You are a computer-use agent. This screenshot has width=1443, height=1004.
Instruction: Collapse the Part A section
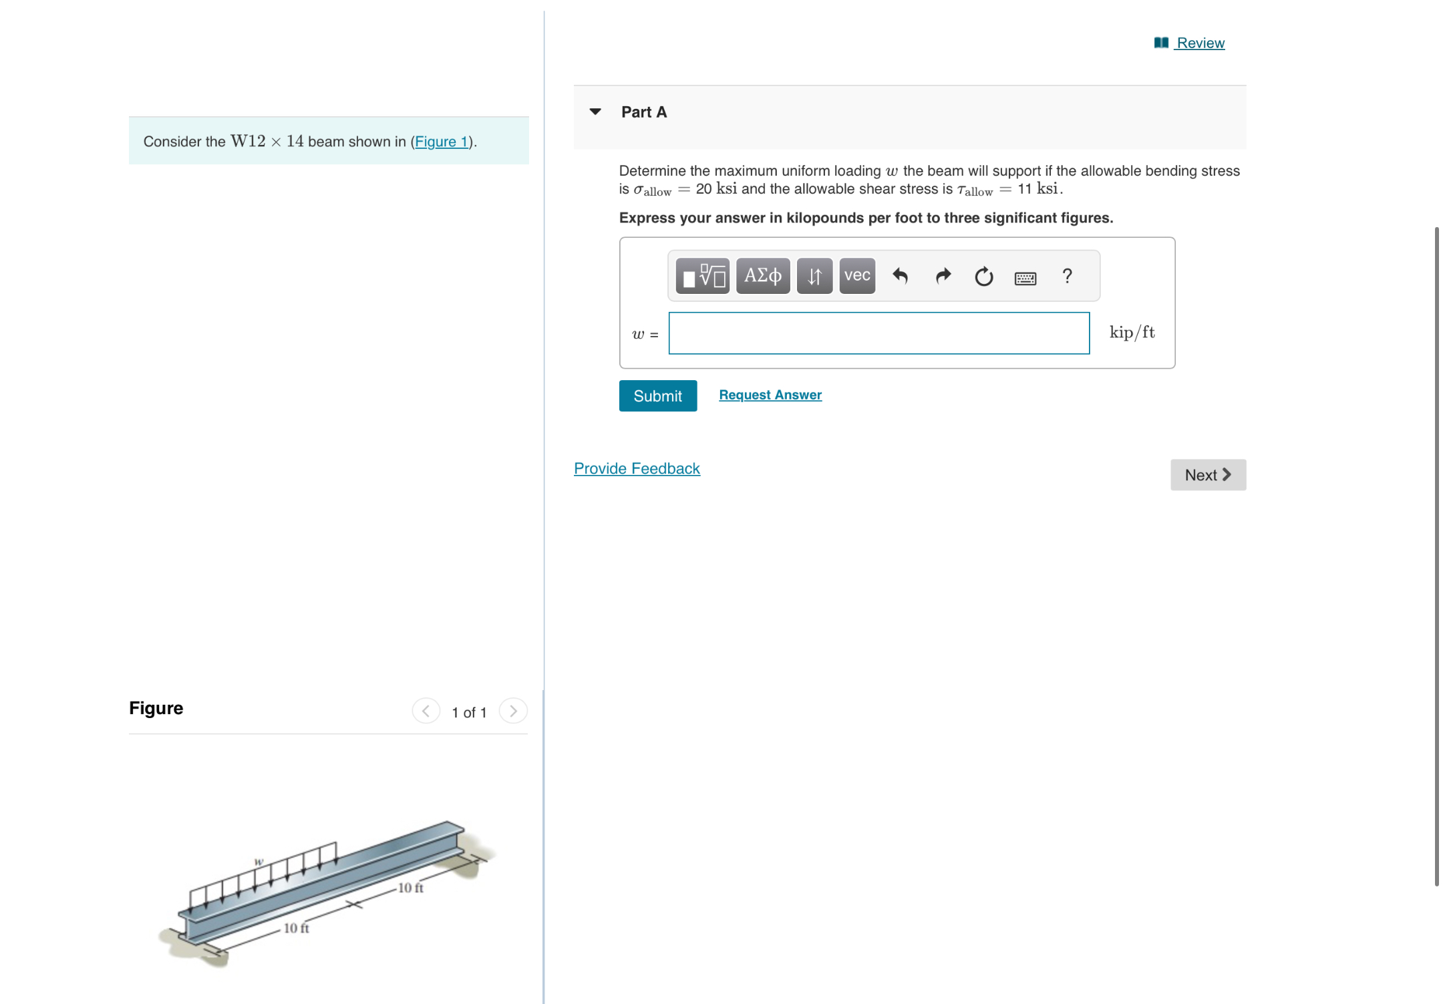coord(595,112)
